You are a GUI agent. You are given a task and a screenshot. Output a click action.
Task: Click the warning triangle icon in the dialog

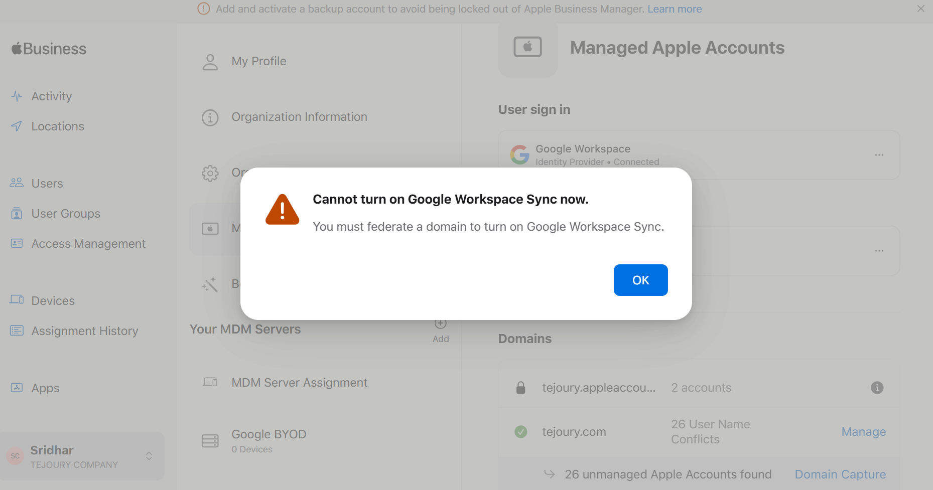click(282, 210)
